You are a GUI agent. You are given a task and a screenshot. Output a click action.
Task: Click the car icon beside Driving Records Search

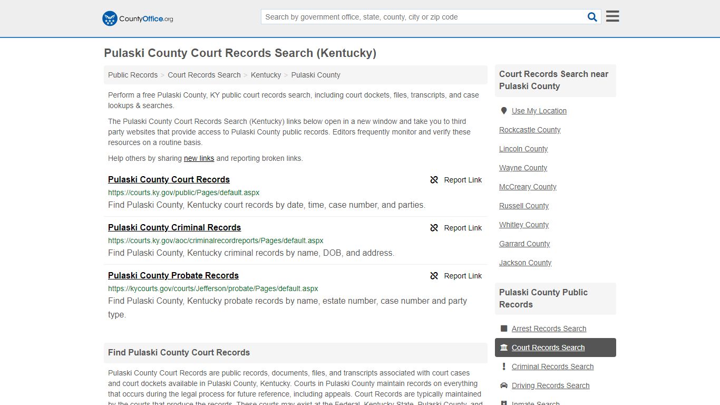click(504, 385)
